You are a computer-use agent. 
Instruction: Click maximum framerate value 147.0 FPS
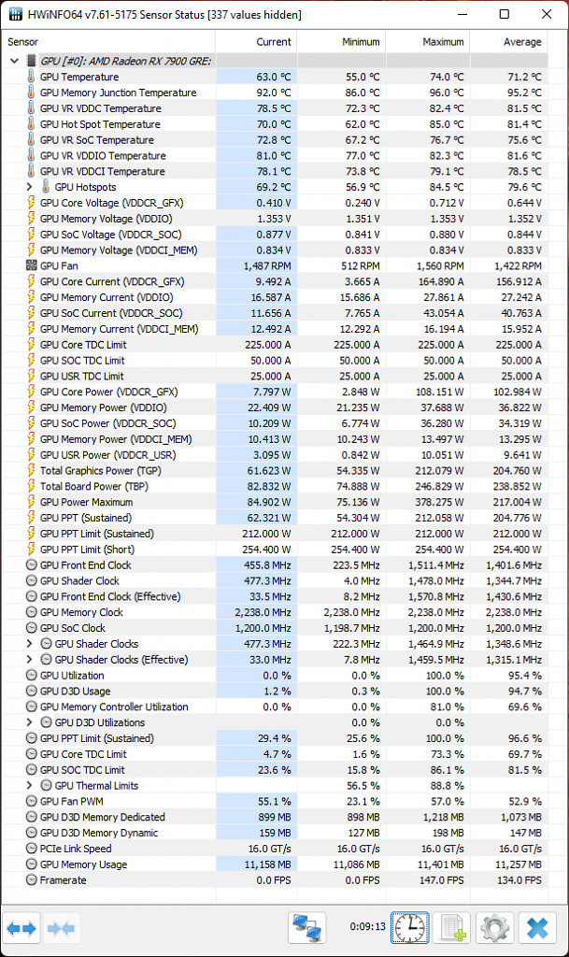[442, 880]
